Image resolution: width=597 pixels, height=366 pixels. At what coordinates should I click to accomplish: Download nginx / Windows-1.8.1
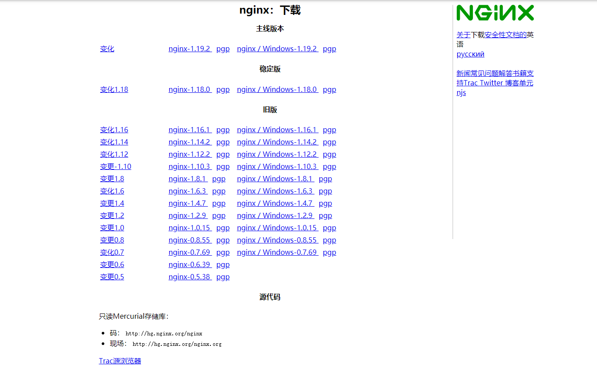(275, 179)
